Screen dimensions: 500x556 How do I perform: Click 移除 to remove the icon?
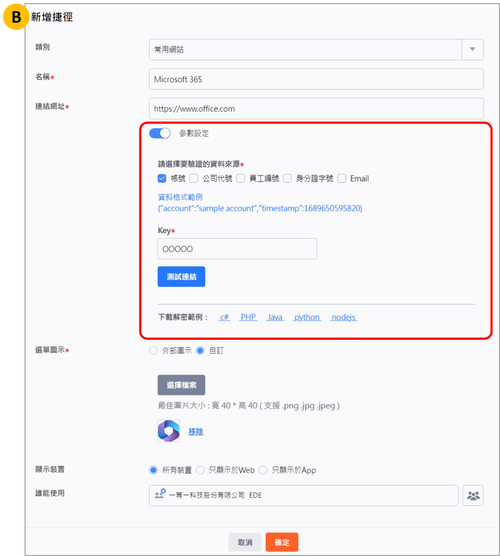tap(195, 431)
